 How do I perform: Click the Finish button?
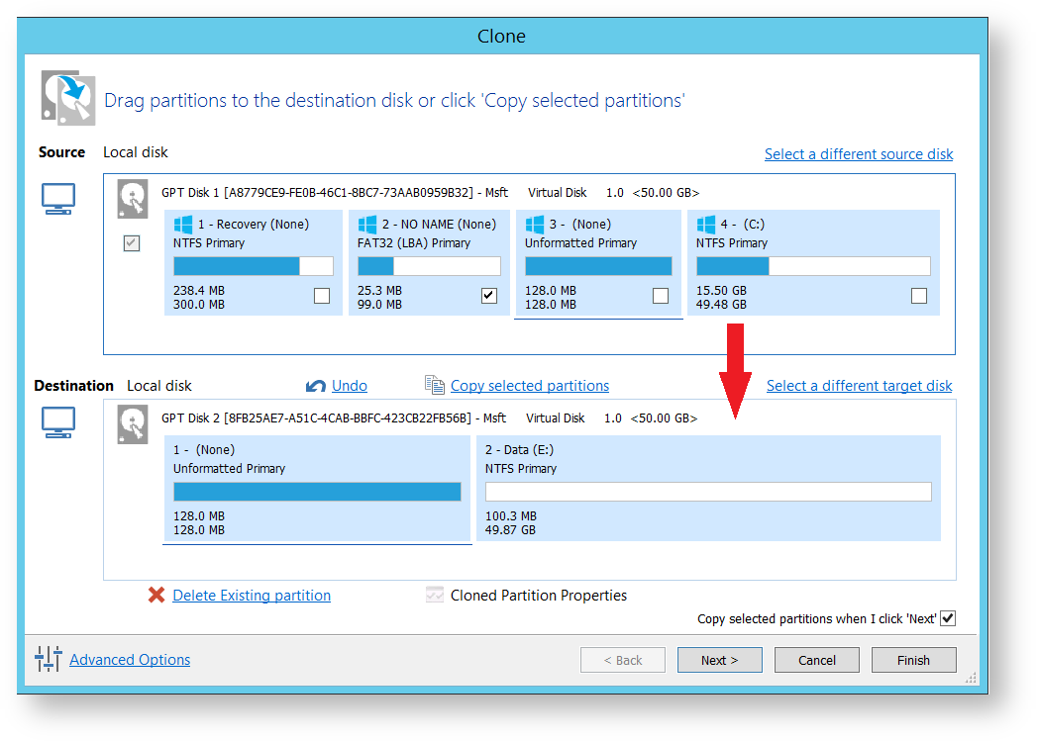click(x=914, y=660)
